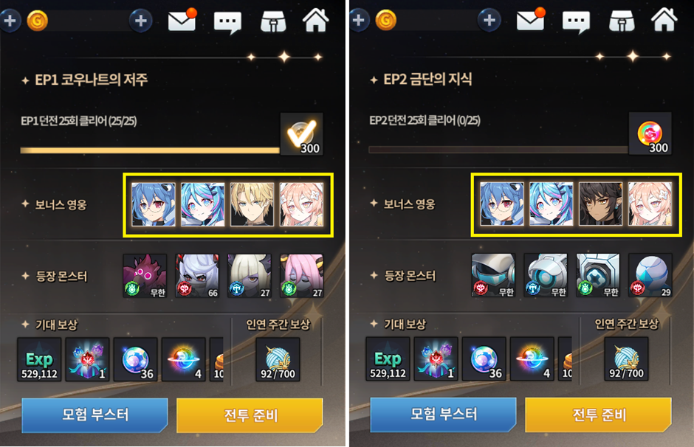This screenshot has width=694, height=447.
Task: Open the chat bubble icon in left panel
Action: [x=227, y=22]
